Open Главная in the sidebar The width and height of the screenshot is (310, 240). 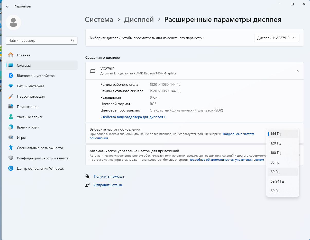42,55
